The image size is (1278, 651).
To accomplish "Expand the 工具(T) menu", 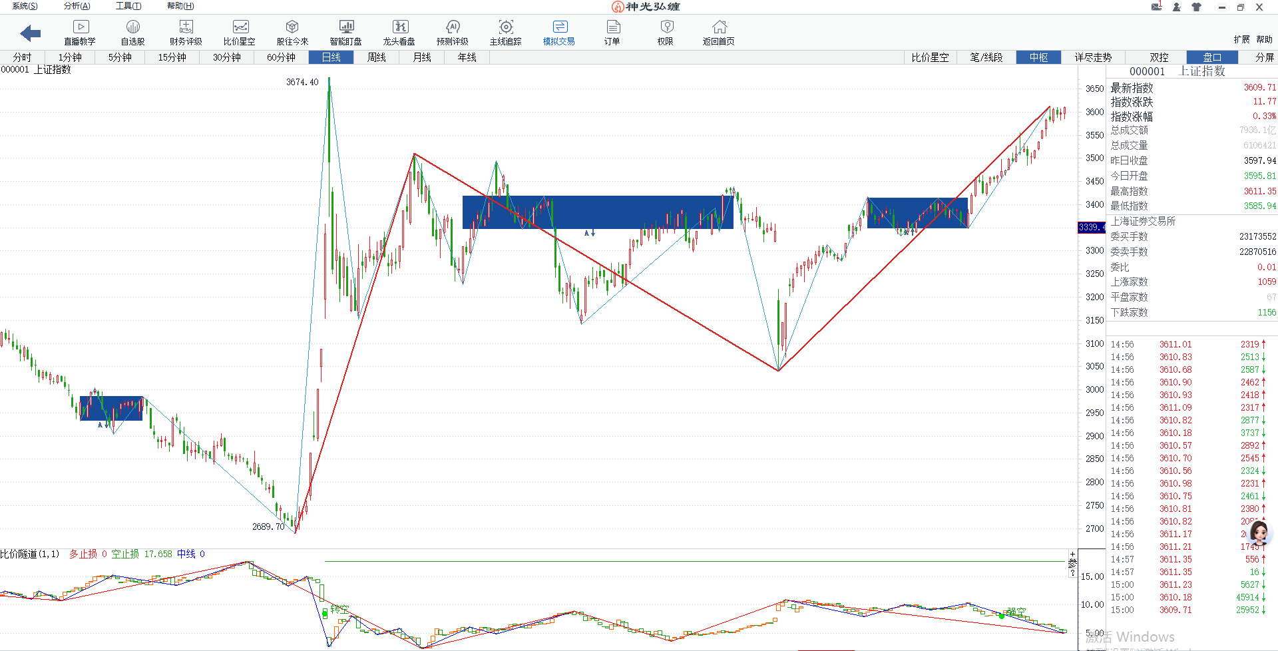I will (128, 6).
